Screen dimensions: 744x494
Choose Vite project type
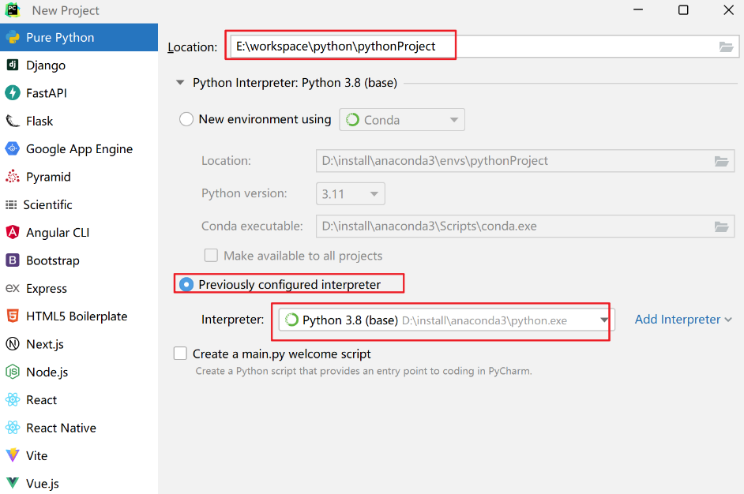79,455
